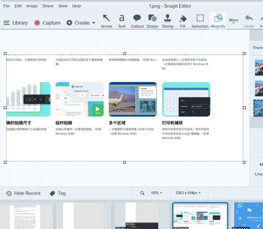Open the thumbnail with WPS Office tooltip
The height and width of the screenshot is (229, 263).
click(x=142, y=216)
